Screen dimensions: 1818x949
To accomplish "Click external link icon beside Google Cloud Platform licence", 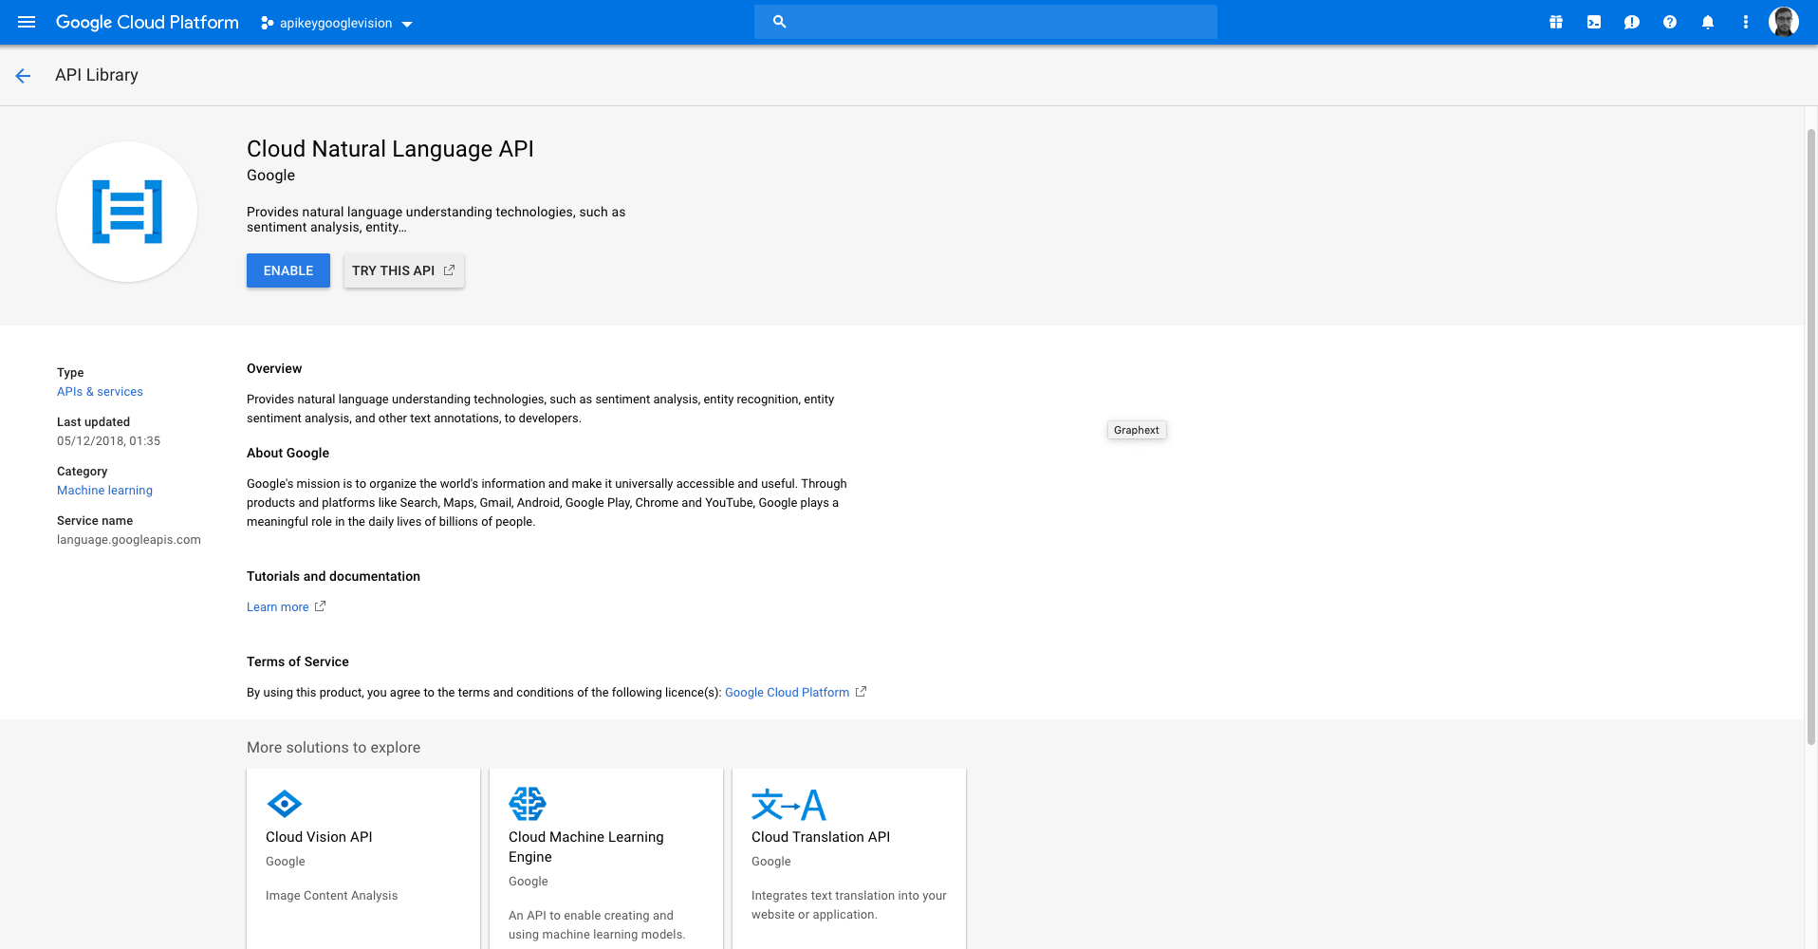I will (861, 692).
